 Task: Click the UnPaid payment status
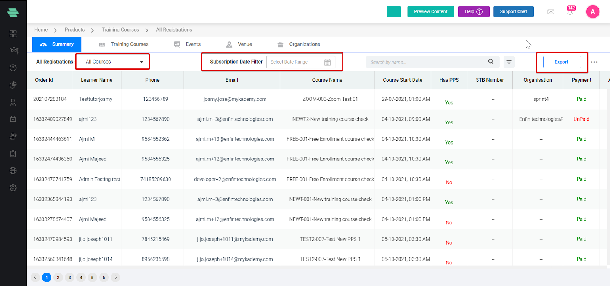coord(581,119)
